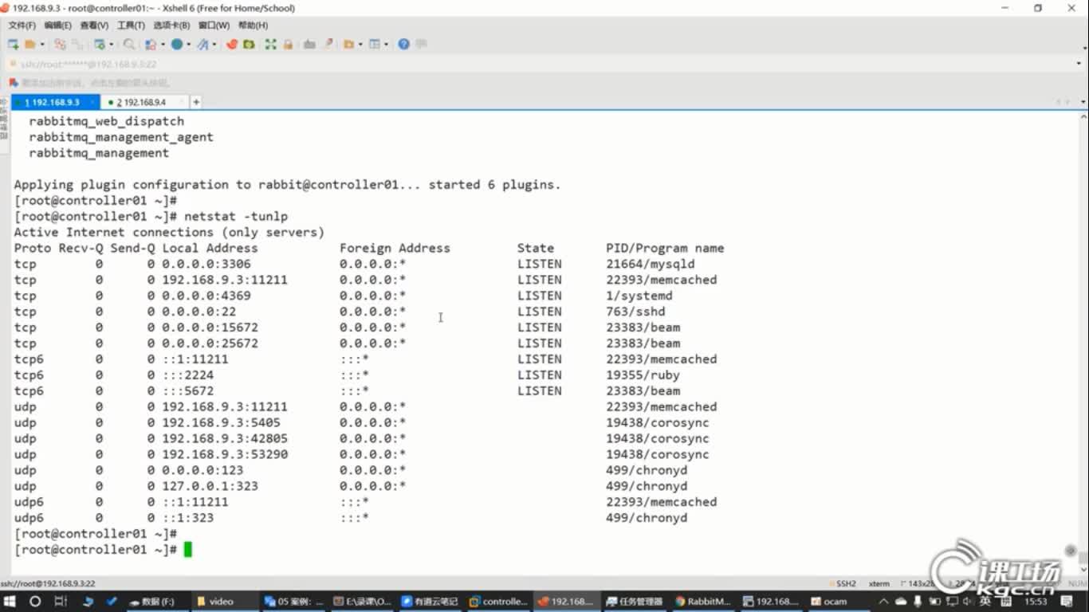This screenshot has width=1089, height=612.
Task: Click the '21664/mysqld' process entry
Action: click(x=651, y=264)
